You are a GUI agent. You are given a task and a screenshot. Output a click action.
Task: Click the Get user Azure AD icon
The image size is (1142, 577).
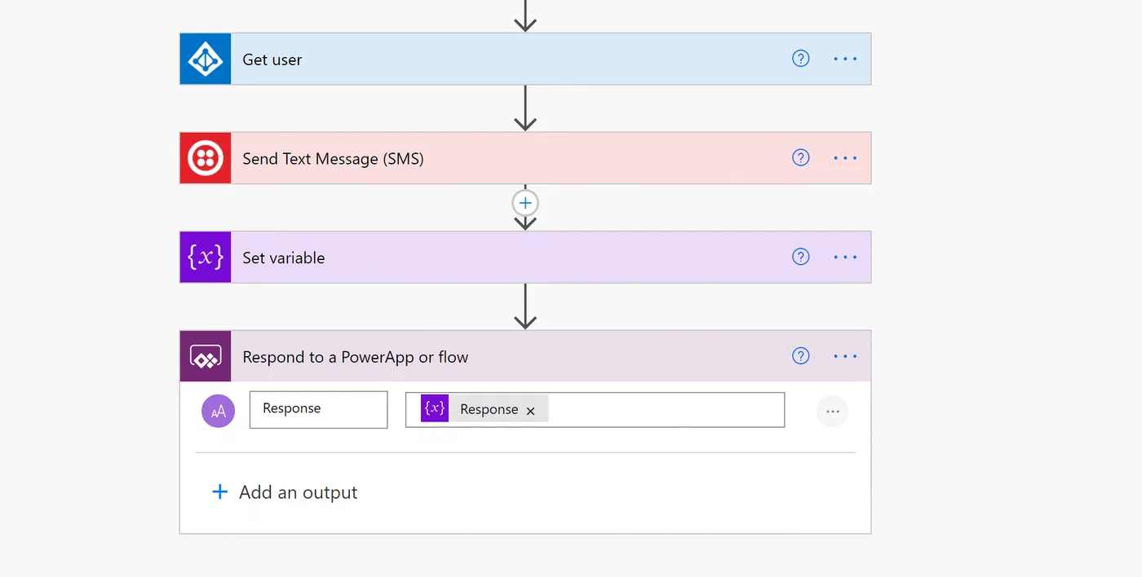(x=206, y=59)
